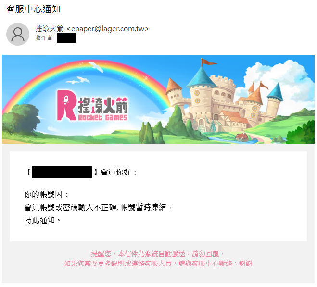Click the 你的帳號因 line
The width and height of the screenshot is (317, 287).
[46, 194]
